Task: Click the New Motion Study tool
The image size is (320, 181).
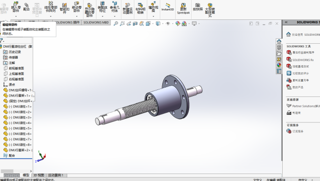Action: [127, 8]
